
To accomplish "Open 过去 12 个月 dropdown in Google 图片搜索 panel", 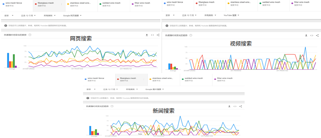I will pos(110,89).
